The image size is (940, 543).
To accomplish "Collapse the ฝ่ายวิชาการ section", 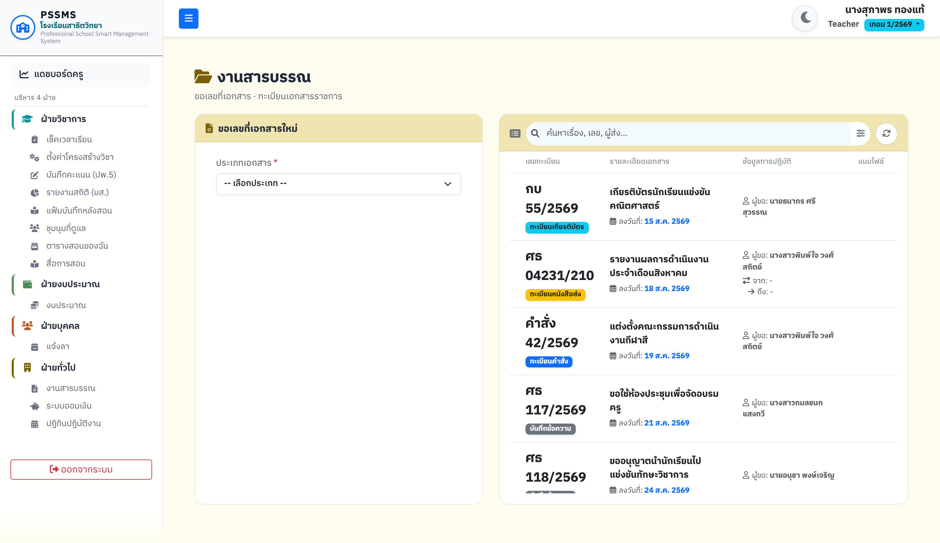I will (81, 119).
